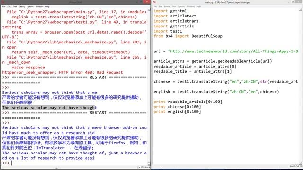Open the File menu in main.py editor
This screenshot has width=303, height=170.
155,6
